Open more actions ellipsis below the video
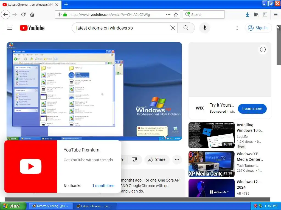 pyautogui.click(x=177, y=160)
